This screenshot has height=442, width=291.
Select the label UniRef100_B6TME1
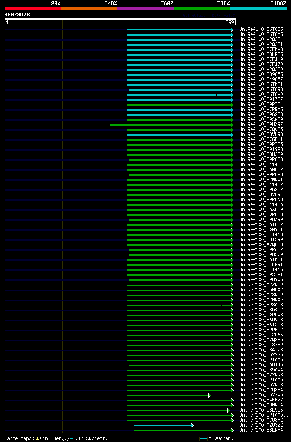coord(261,259)
